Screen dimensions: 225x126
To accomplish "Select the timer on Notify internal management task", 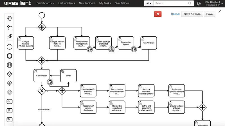I will [x=90, y=49].
